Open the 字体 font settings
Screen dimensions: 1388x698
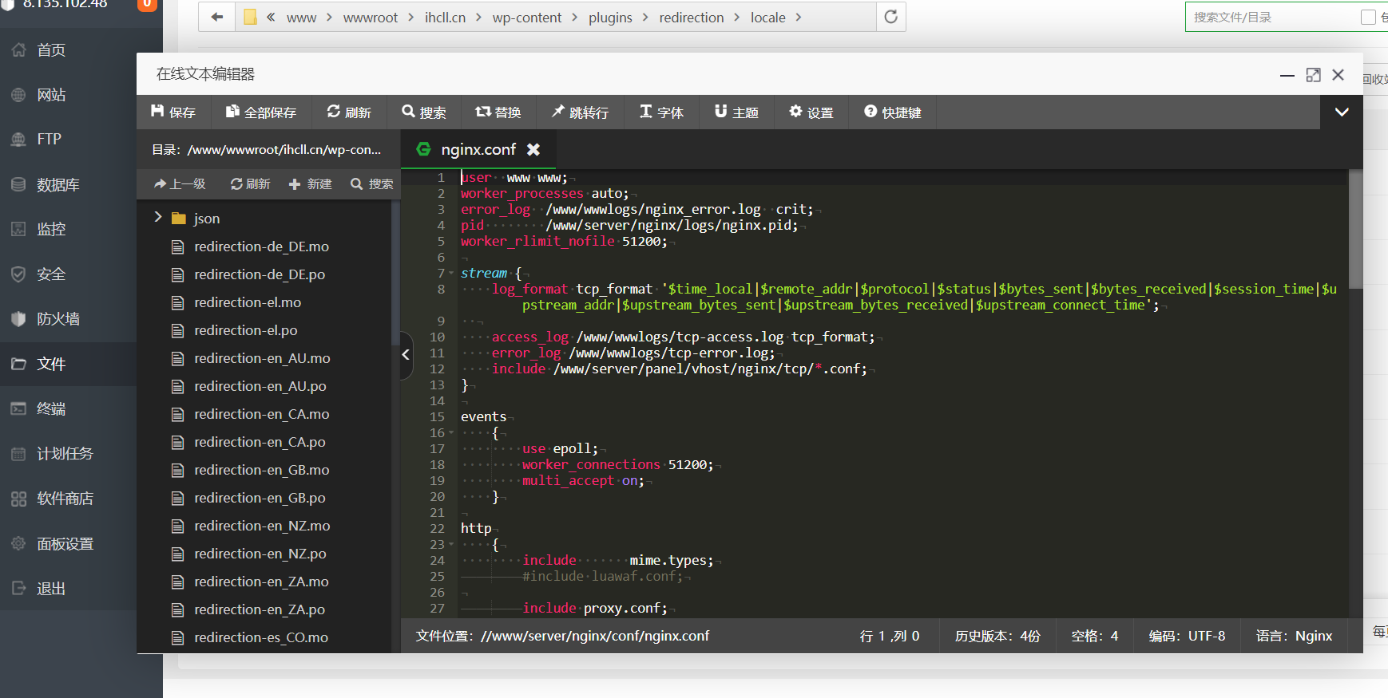pos(662,112)
